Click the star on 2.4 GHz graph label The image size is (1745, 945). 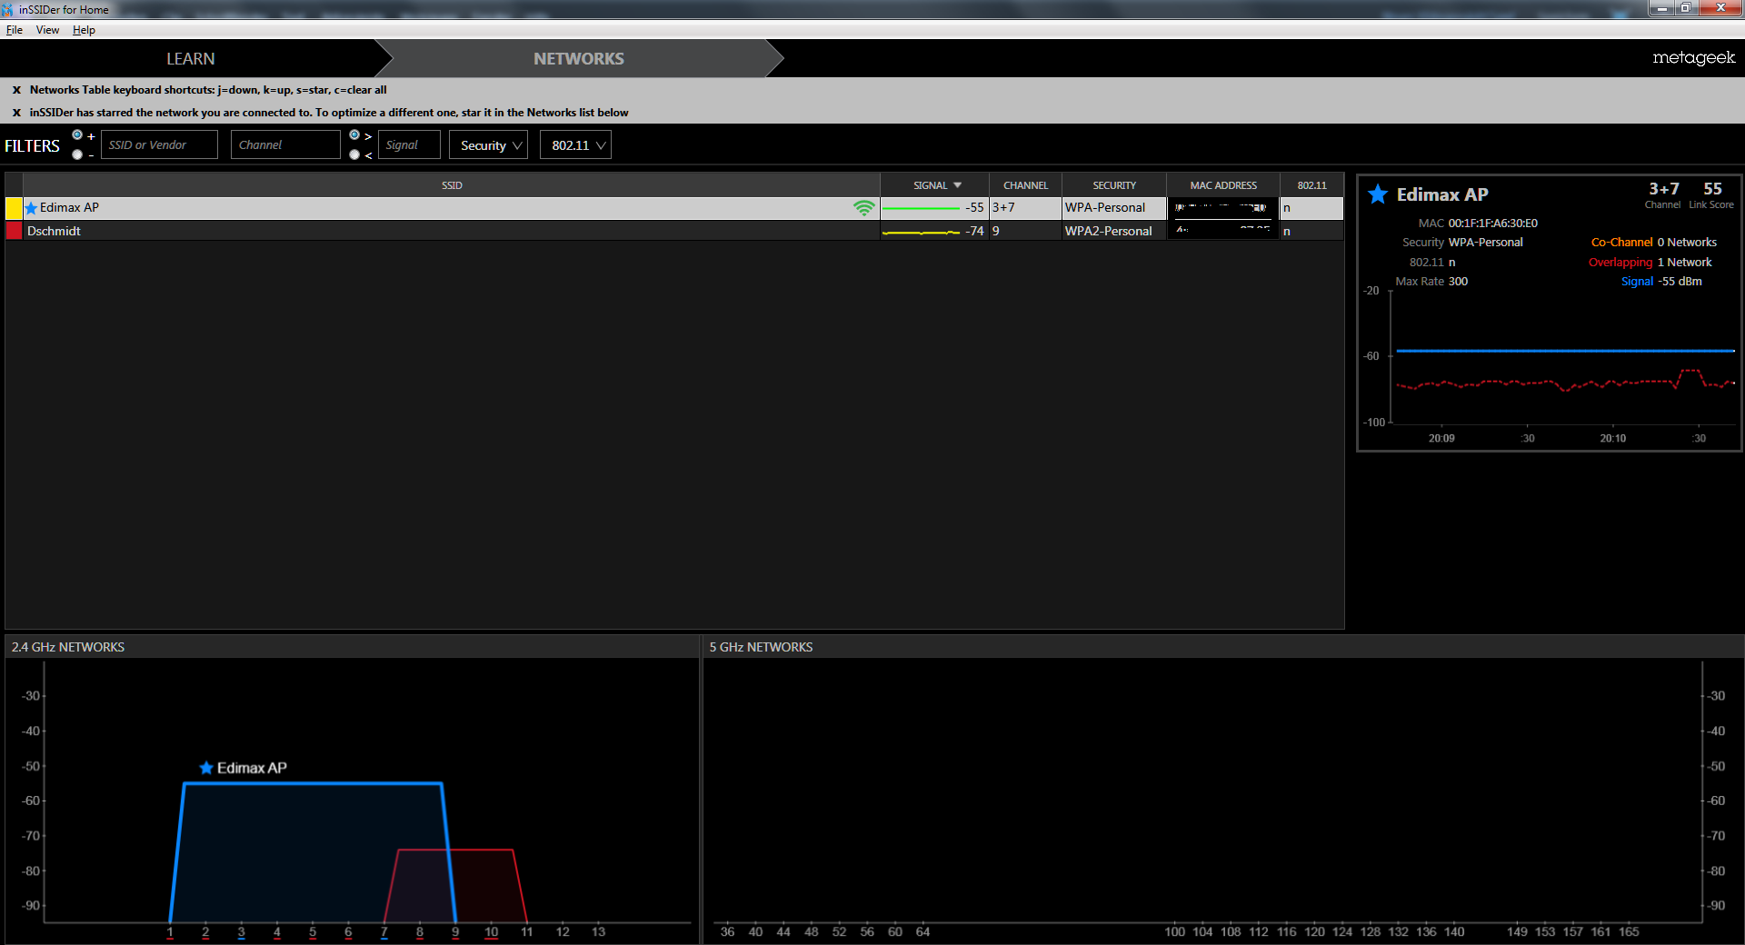pyautogui.click(x=206, y=768)
